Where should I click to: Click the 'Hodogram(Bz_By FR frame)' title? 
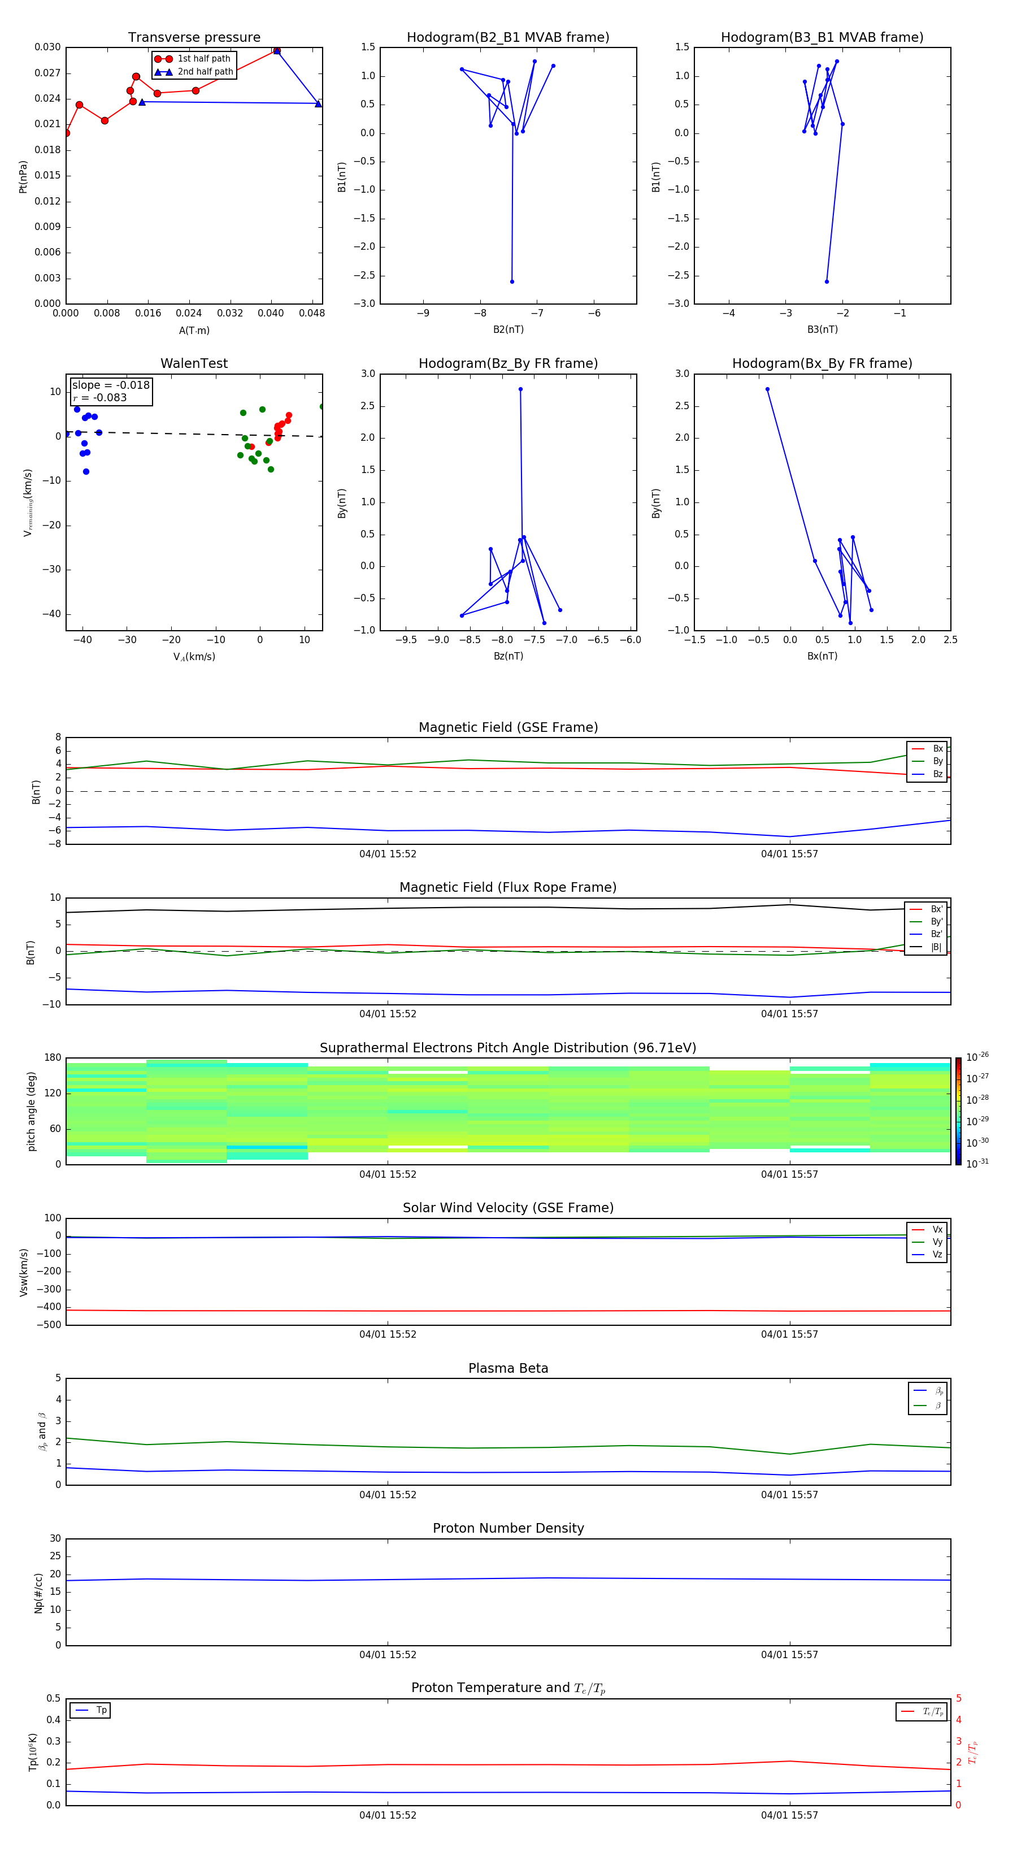[508, 363]
